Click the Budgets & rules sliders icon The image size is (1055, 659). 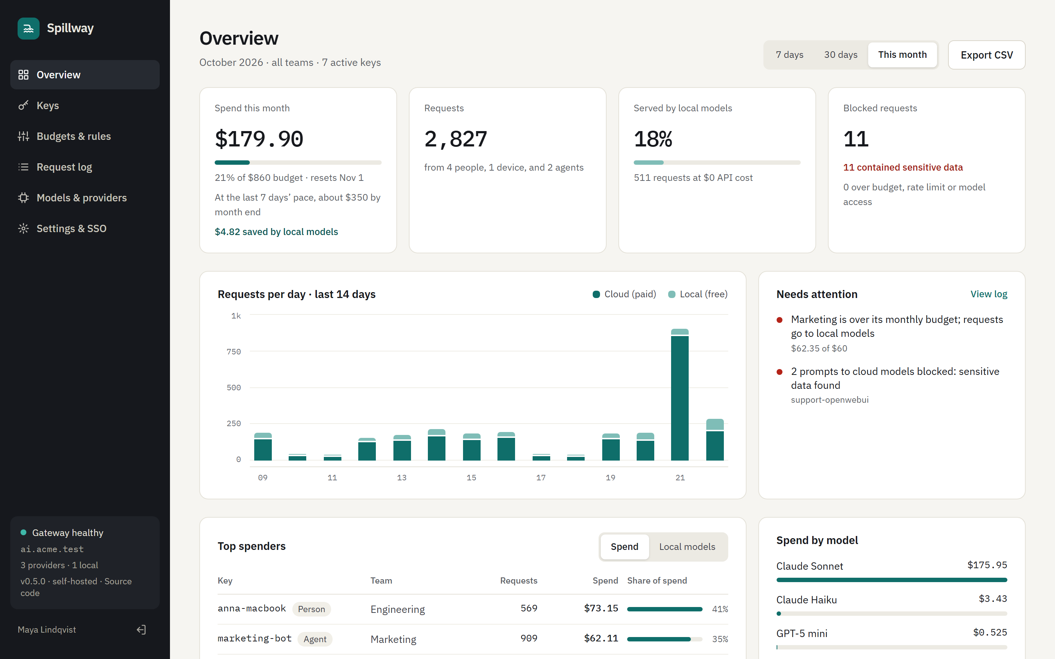tap(23, 137)
